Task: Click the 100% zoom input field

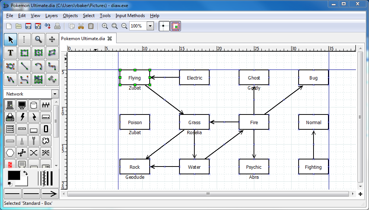Action: tap(138, 26)
